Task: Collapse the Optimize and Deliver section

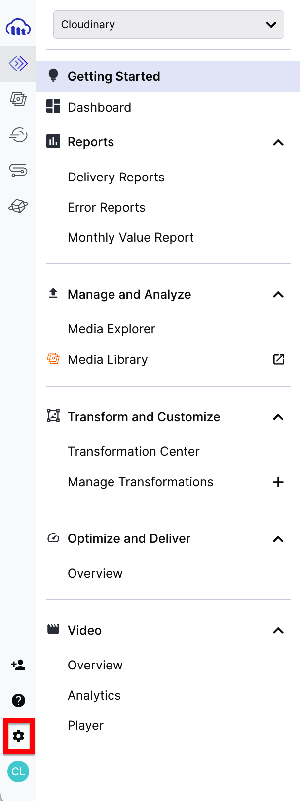Action: [x=278, y=539]
